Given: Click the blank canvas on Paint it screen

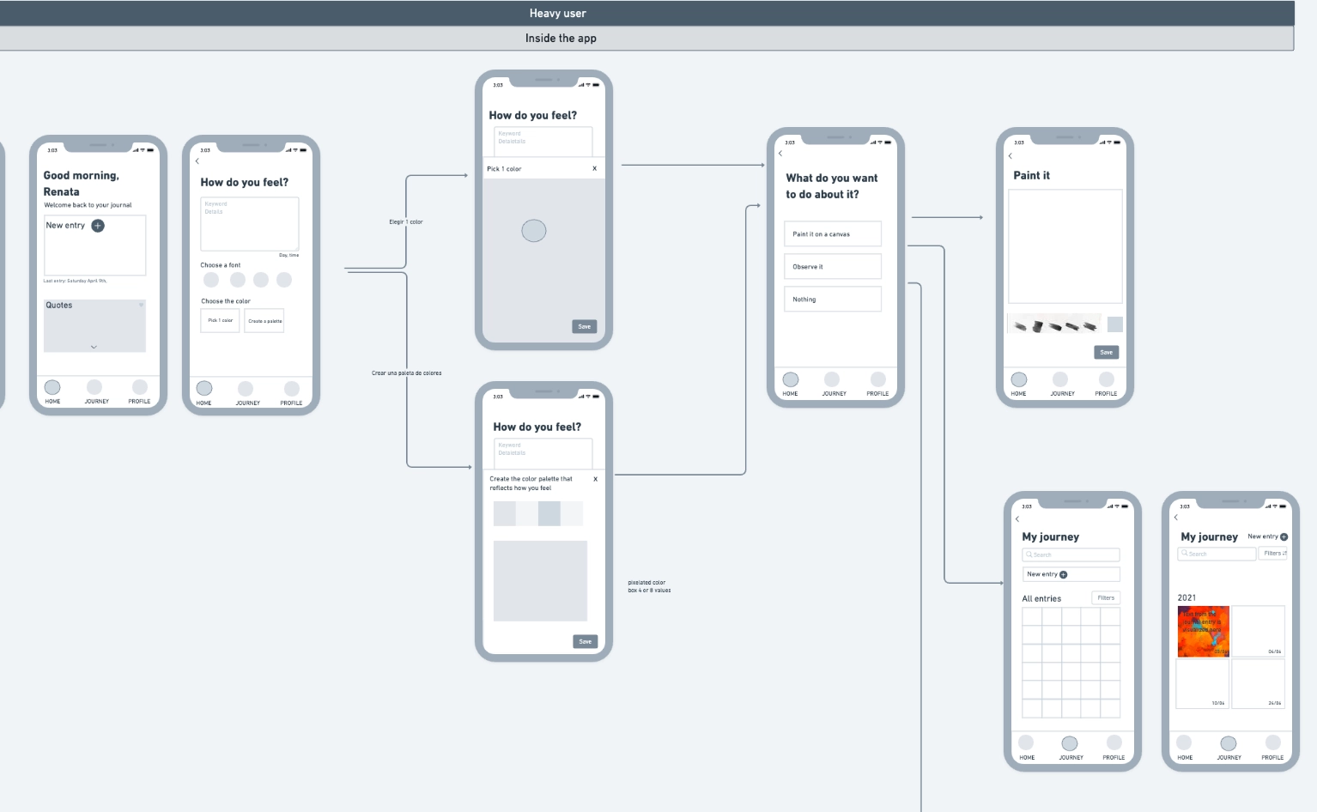Looking at the screenshot, I should [x=1065, y=246].
